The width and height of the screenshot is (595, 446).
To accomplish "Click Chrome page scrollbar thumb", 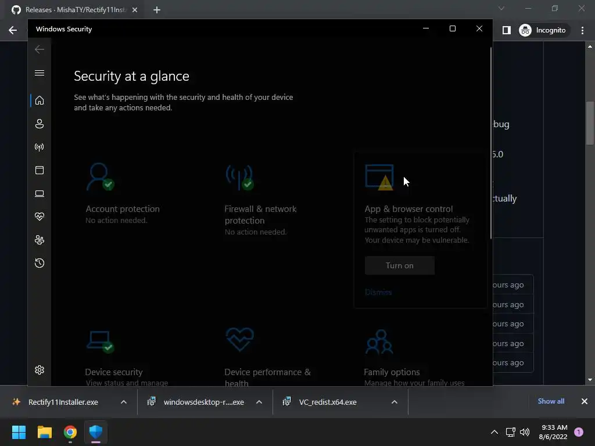I will pos(590,123).
